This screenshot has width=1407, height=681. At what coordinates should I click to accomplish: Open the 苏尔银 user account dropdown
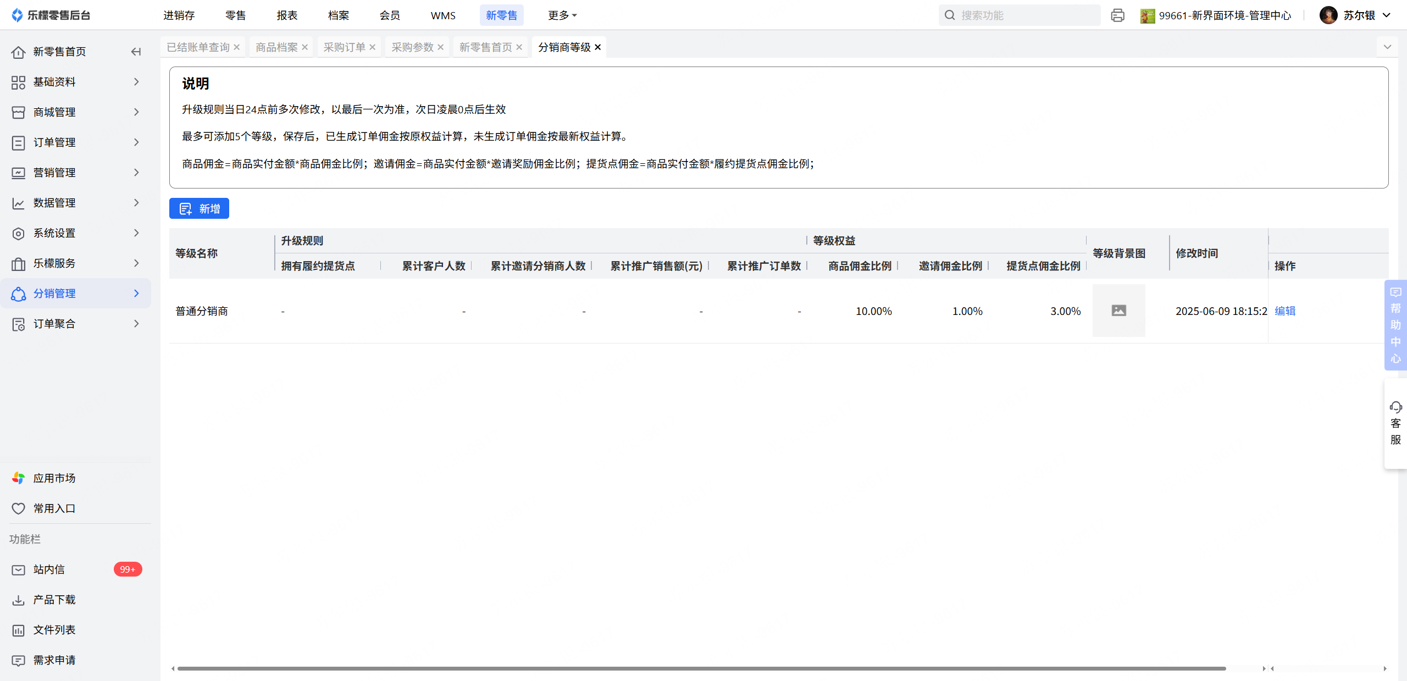click(1359, 15)
